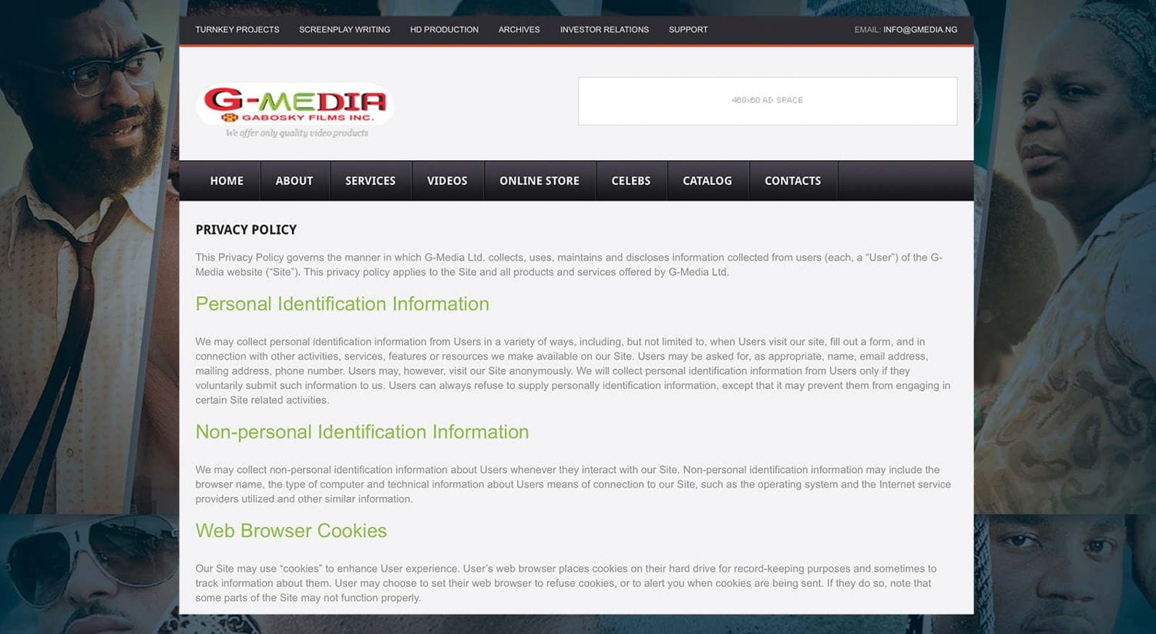Click the Web Browser Cookies heading
The image size is (1156, 634).
pyautogui.click(x=291, y=531)
